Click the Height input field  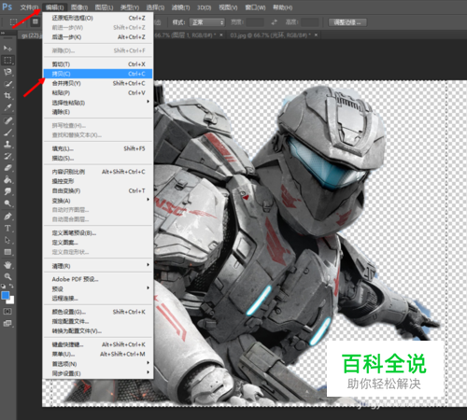[310, 22]
